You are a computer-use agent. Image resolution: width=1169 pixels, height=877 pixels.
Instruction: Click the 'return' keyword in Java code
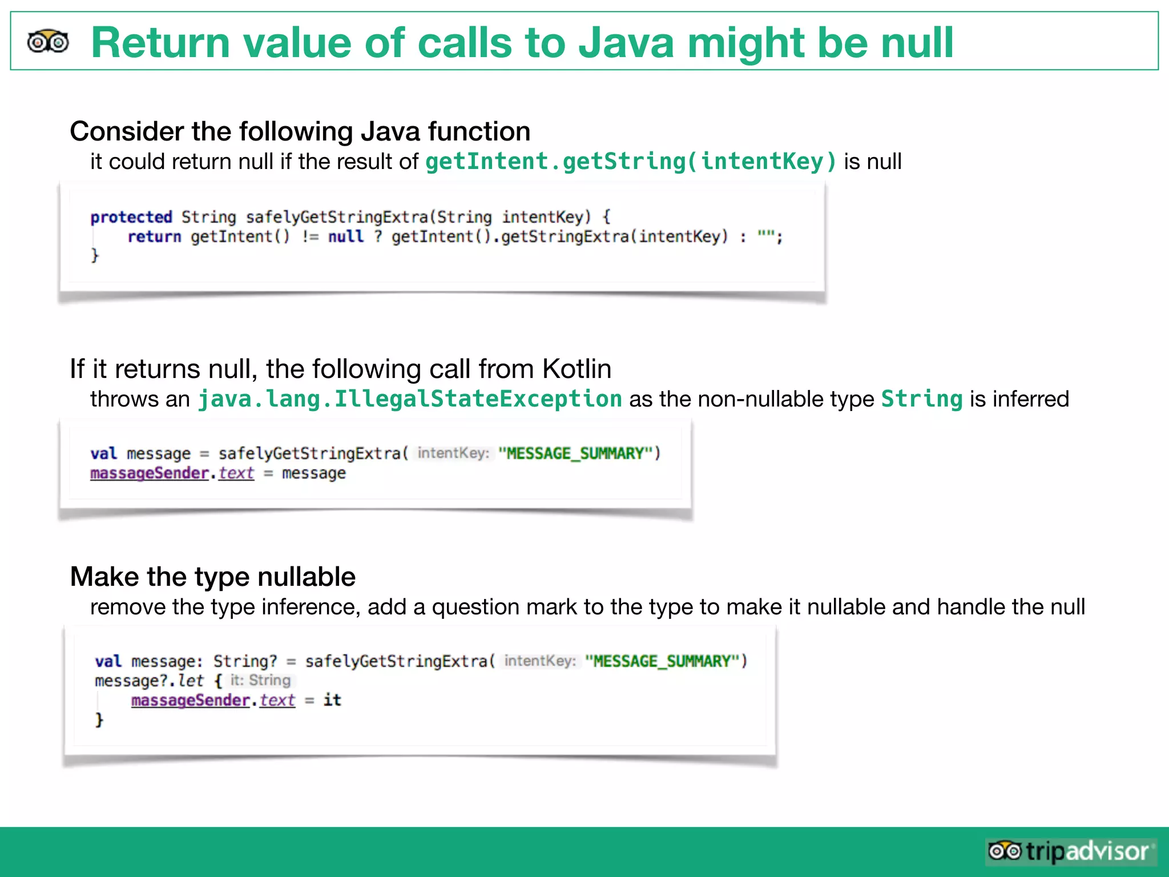(x=154, y=236)
